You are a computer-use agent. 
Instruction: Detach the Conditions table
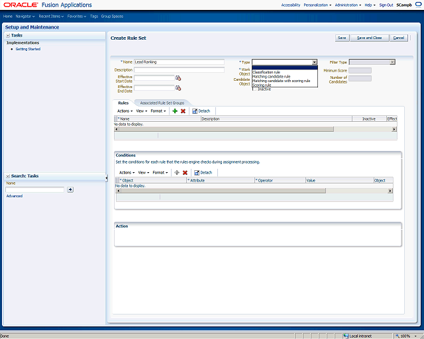pos(203,173)
